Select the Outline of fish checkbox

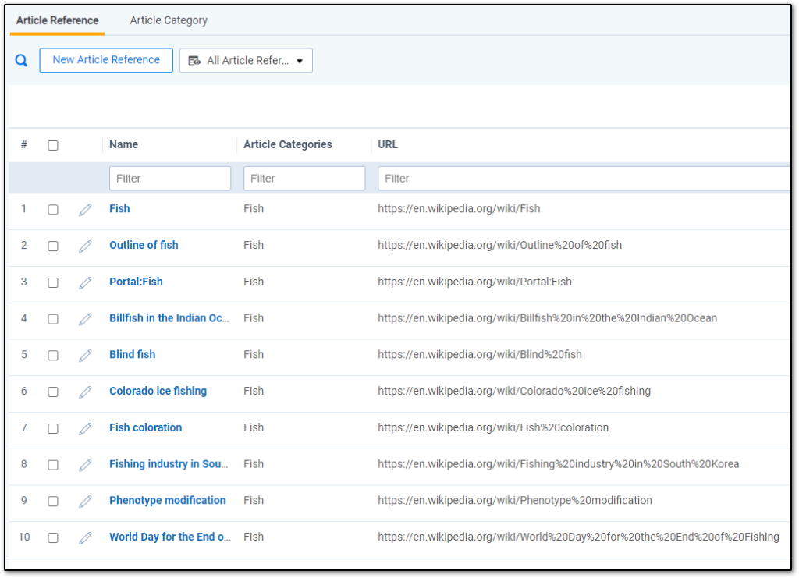coord(53,246)
